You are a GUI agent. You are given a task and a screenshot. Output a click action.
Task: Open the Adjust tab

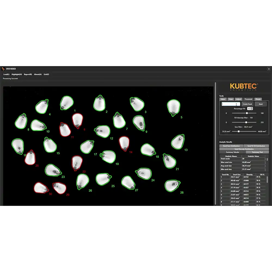pos(239,99)
